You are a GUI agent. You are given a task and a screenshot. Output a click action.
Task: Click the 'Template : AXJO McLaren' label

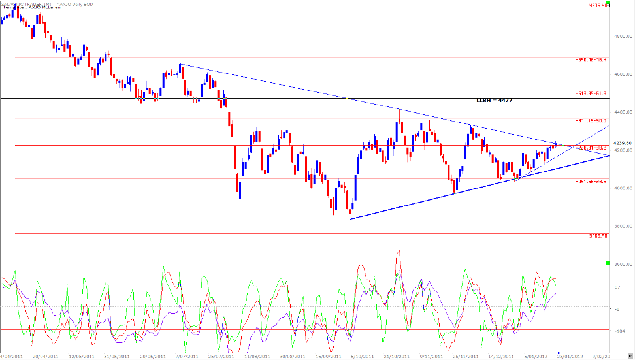click(x=31, y=8)
